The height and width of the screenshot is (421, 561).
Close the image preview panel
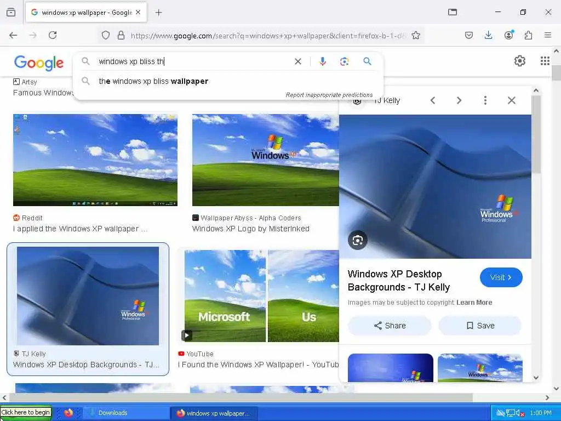(x=512, y=101)
